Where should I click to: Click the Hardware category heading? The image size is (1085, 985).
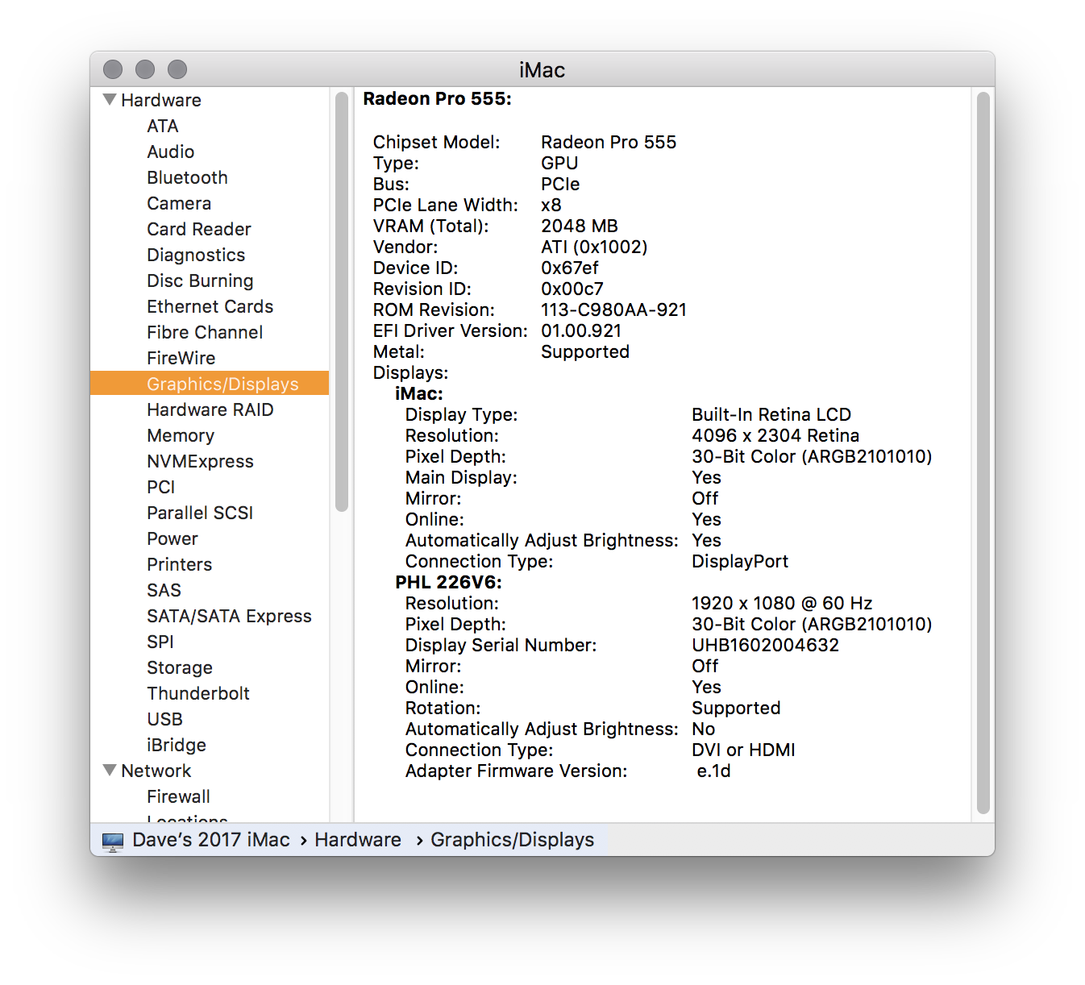[161, 100]
